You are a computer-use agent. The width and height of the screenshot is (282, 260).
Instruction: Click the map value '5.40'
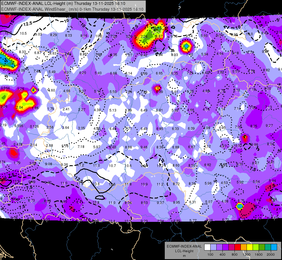(x=98, y=73)
